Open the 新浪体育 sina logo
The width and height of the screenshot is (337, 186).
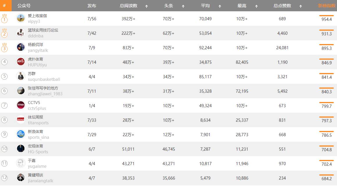tap(21, 134)
